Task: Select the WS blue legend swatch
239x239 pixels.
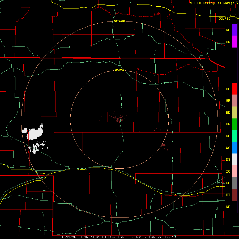Action: tap(234, 148)
